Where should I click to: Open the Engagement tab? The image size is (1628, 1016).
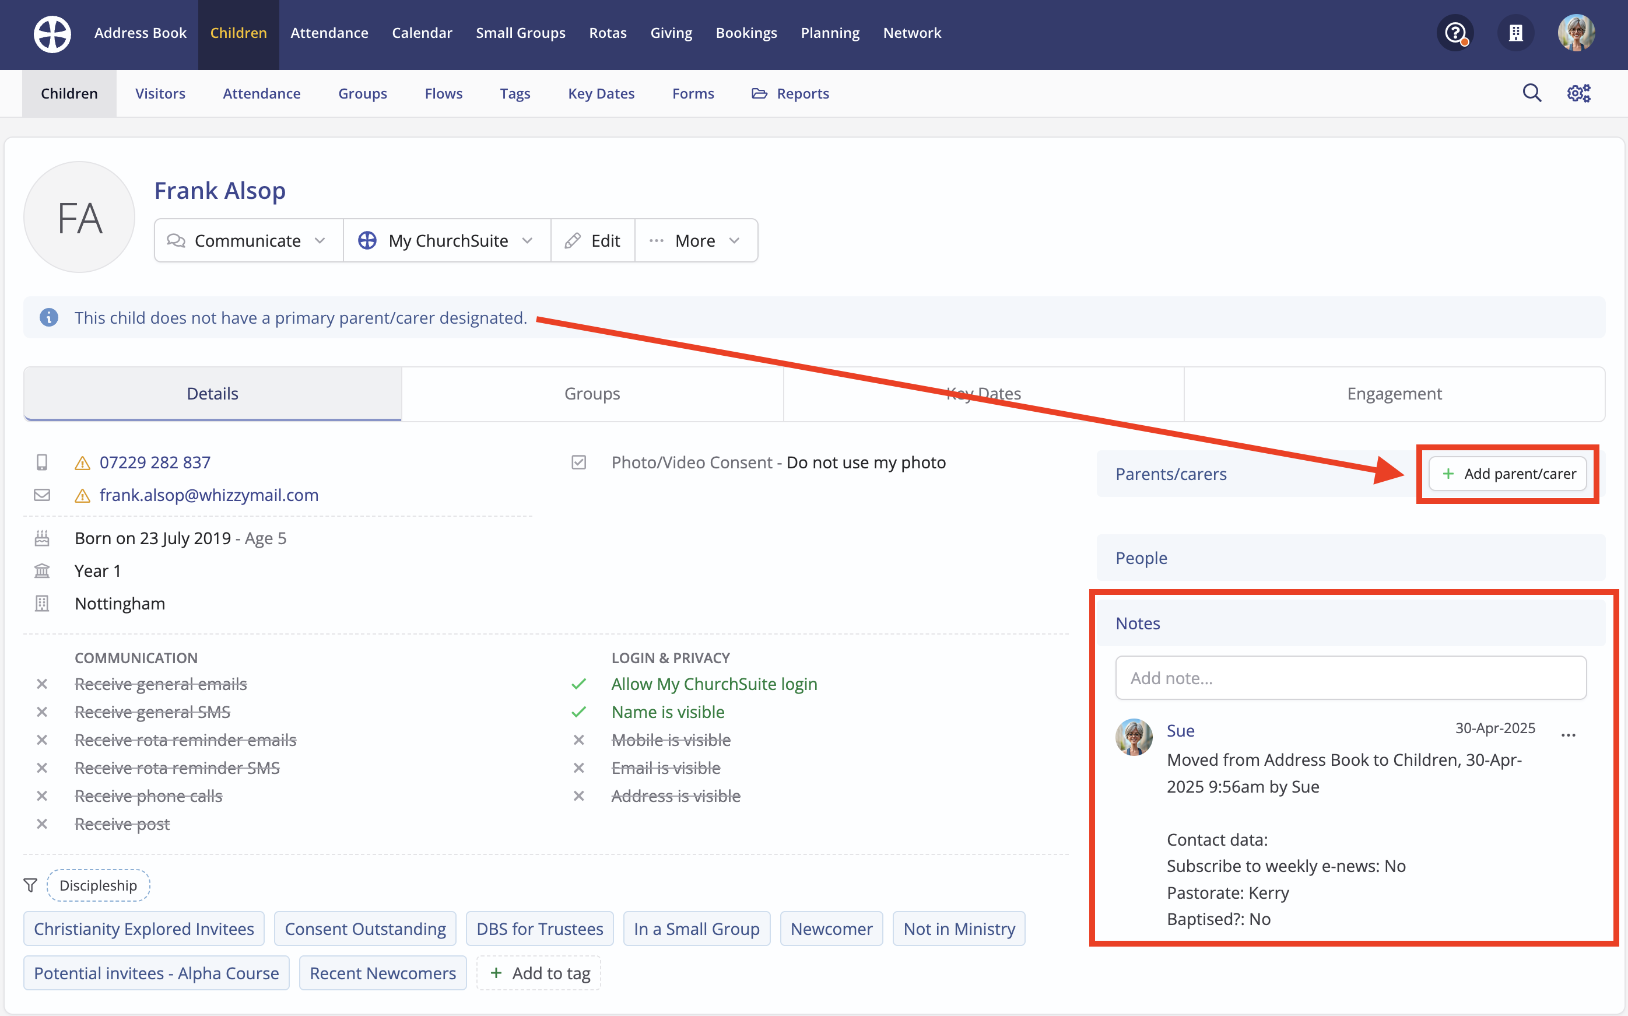pyautogui.click(x=1394, y=394)
